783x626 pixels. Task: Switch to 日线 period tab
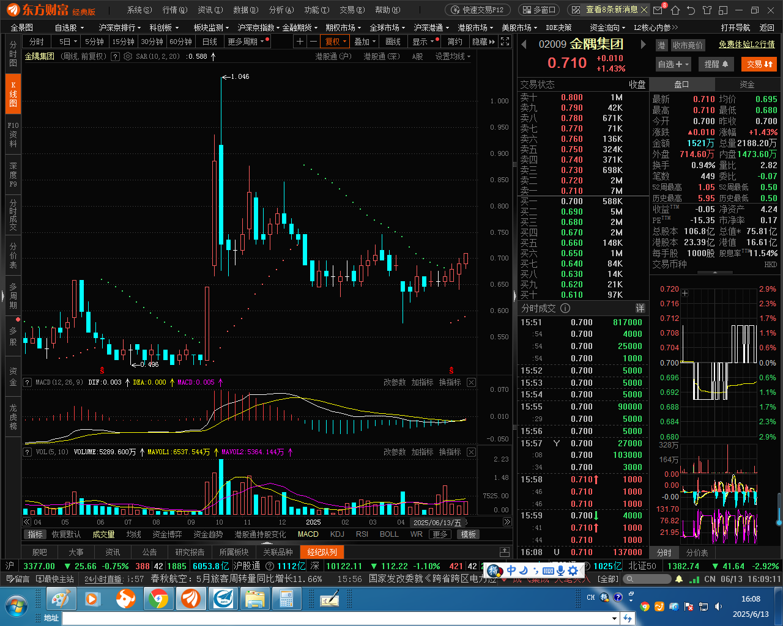click(209, 41)
